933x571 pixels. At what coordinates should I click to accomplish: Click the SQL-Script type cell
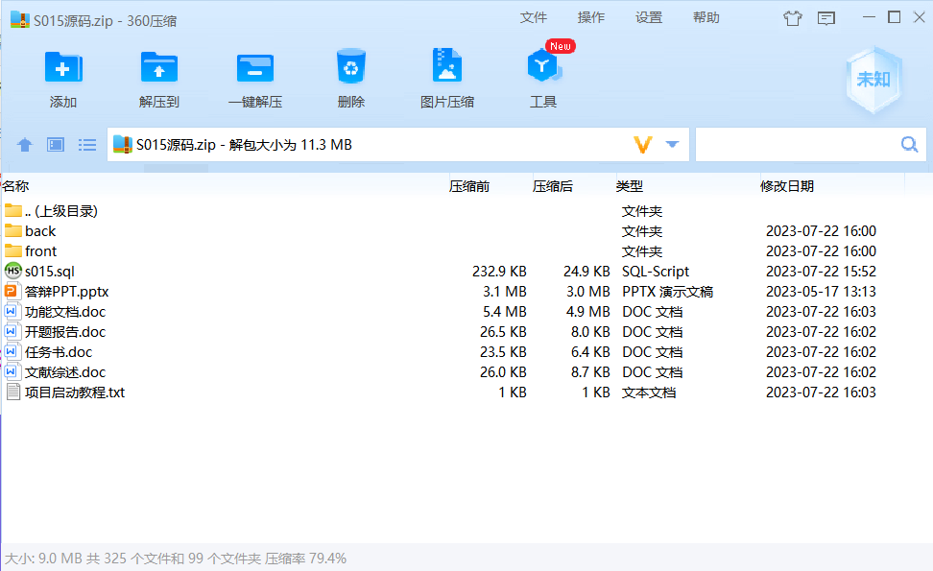click(656, 272)
